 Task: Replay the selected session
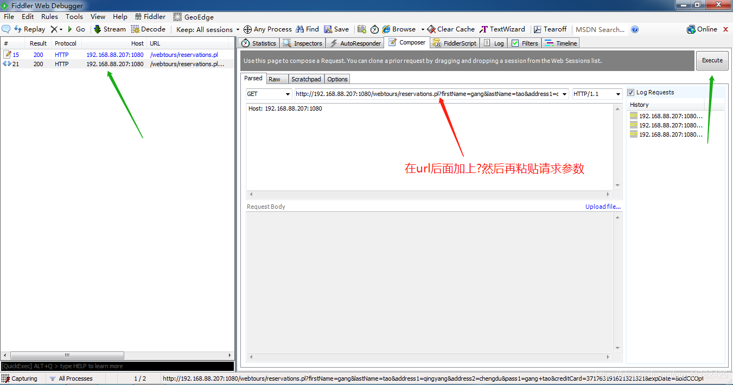(29, 29)
